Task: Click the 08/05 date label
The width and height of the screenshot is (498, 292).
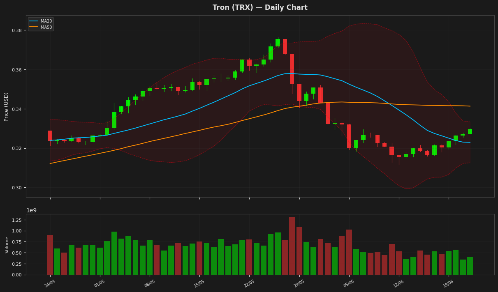Action: point(149,283)
